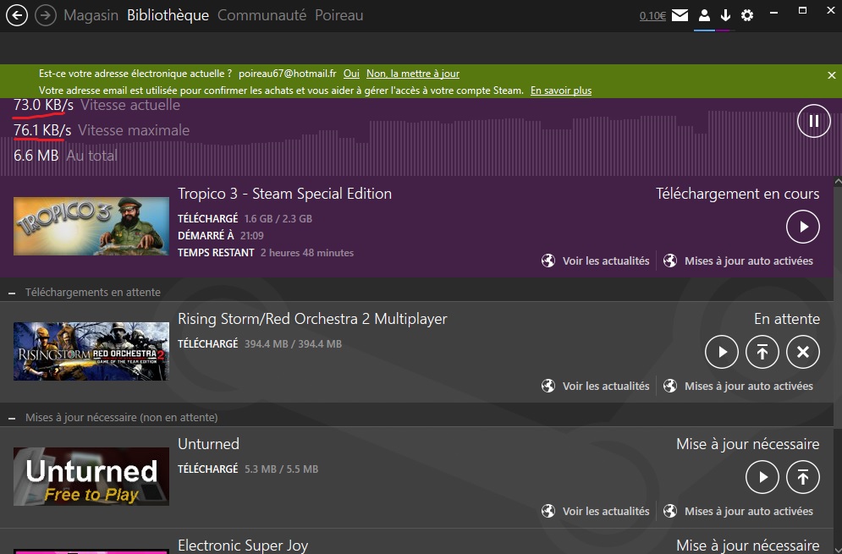
Task: Switch to the Magasin tab
Action: click(x=91, y=15)
